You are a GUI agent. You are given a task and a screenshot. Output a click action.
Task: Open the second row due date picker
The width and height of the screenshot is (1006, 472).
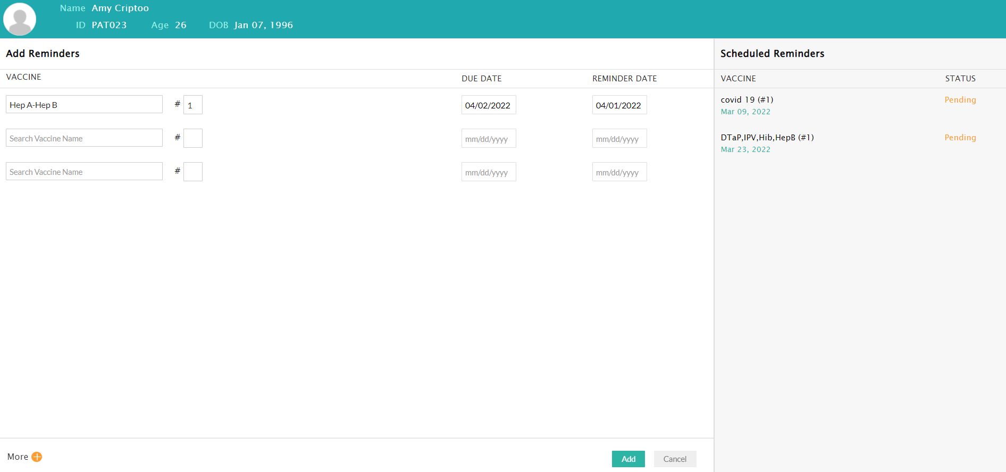[x=488, y=139]
